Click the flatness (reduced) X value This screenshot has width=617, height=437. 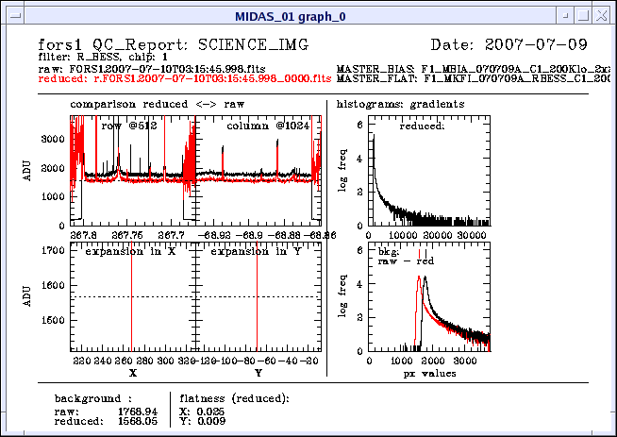click(x=211, y=412)
